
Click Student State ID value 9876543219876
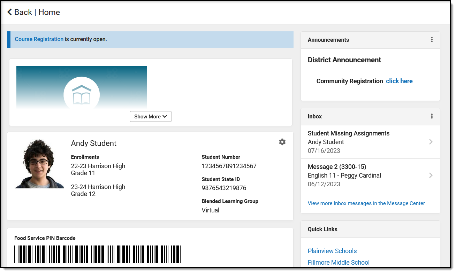pos(224,188)
